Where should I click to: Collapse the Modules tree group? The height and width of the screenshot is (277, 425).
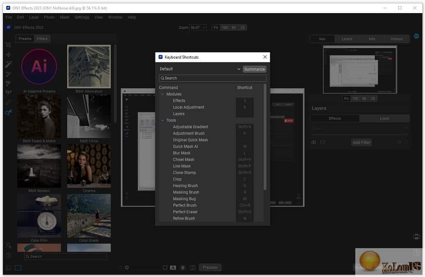(163, 94)
